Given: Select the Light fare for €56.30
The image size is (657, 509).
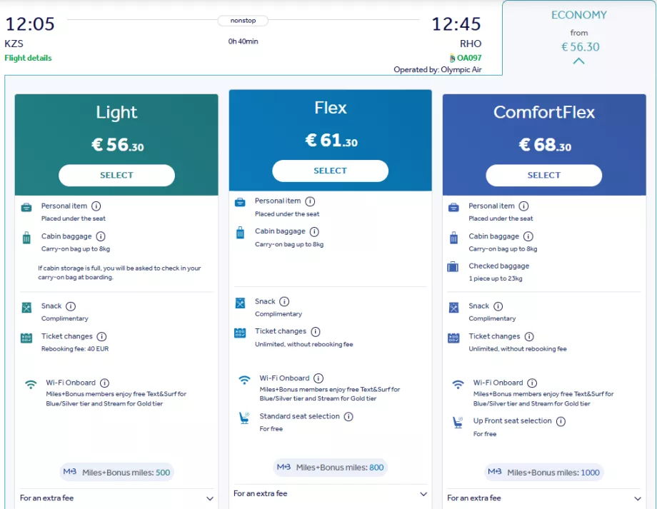Looking at the screenshot, I should click(x=116, y=176).
